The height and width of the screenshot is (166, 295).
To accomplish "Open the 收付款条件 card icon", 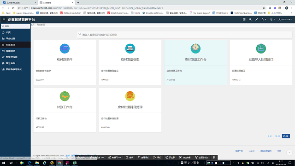I will tap(65, 48).
